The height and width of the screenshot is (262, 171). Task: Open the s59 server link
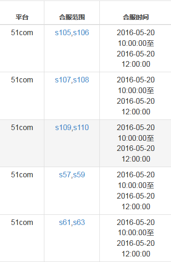79,175
